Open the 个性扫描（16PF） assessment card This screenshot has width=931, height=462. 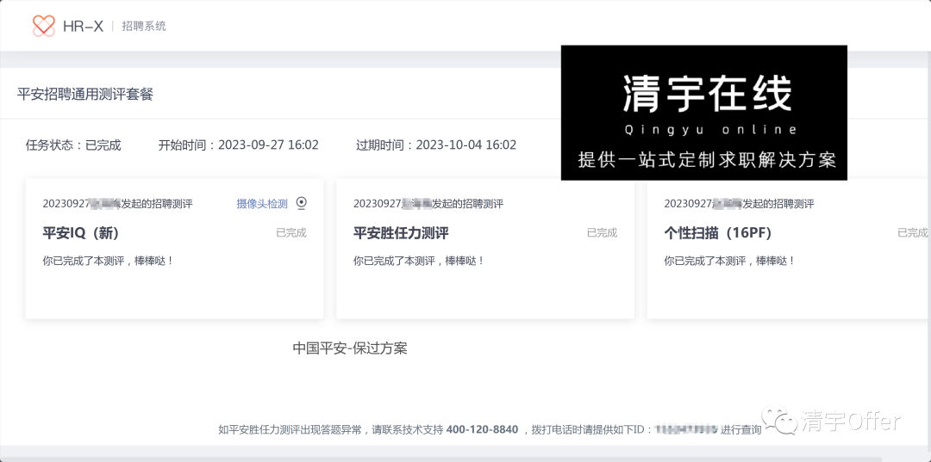pos(789,249)
